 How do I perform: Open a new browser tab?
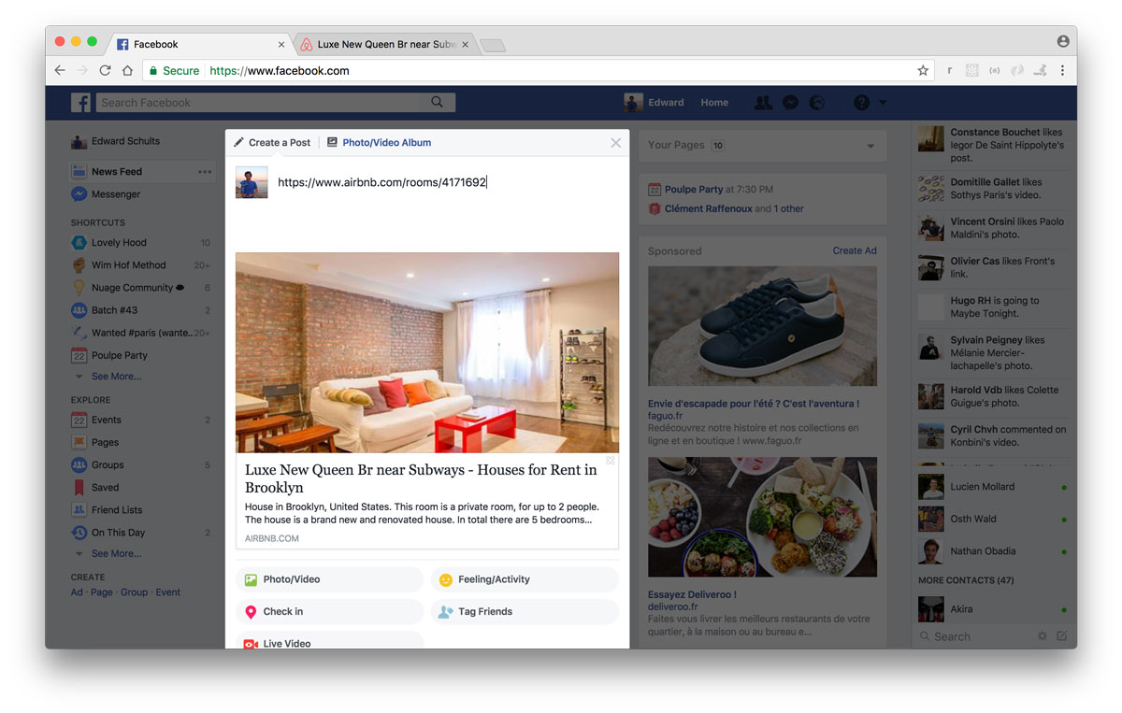[492, 45]
